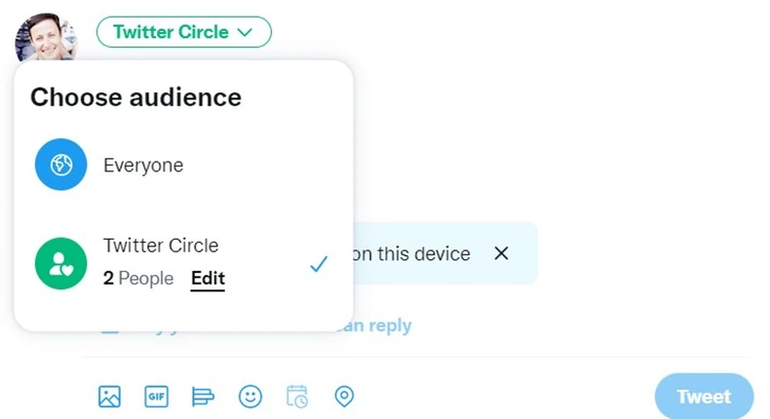The height and width of the screenshot is (419, 770).
Task: Open the emoji picker
Action: click(x=250, y=397)
